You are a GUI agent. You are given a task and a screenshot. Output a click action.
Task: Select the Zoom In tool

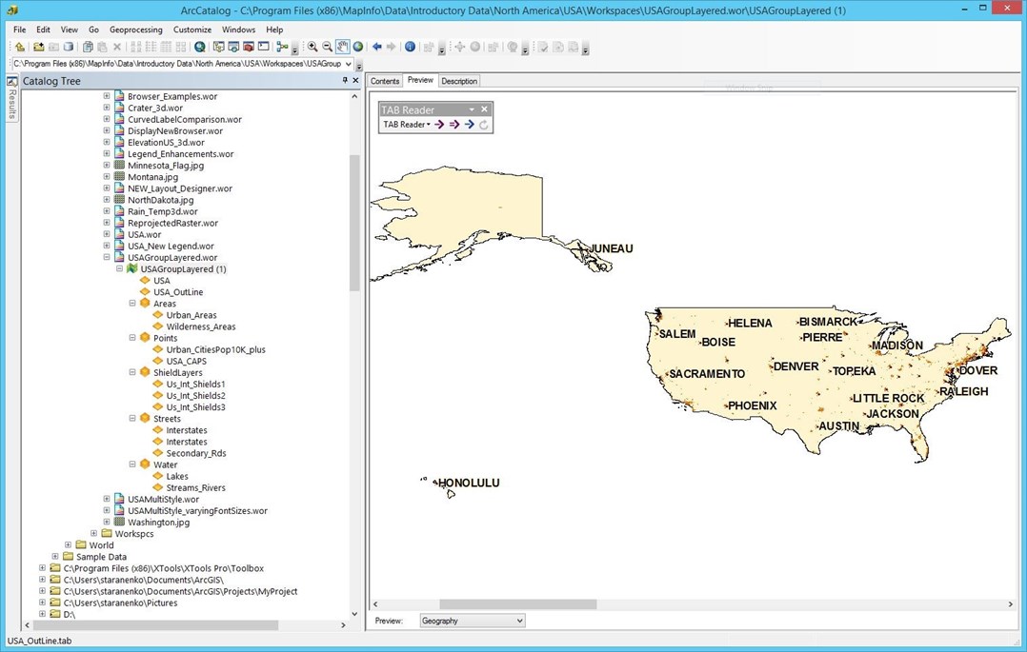pyautogui.click(x=312, y=48)
